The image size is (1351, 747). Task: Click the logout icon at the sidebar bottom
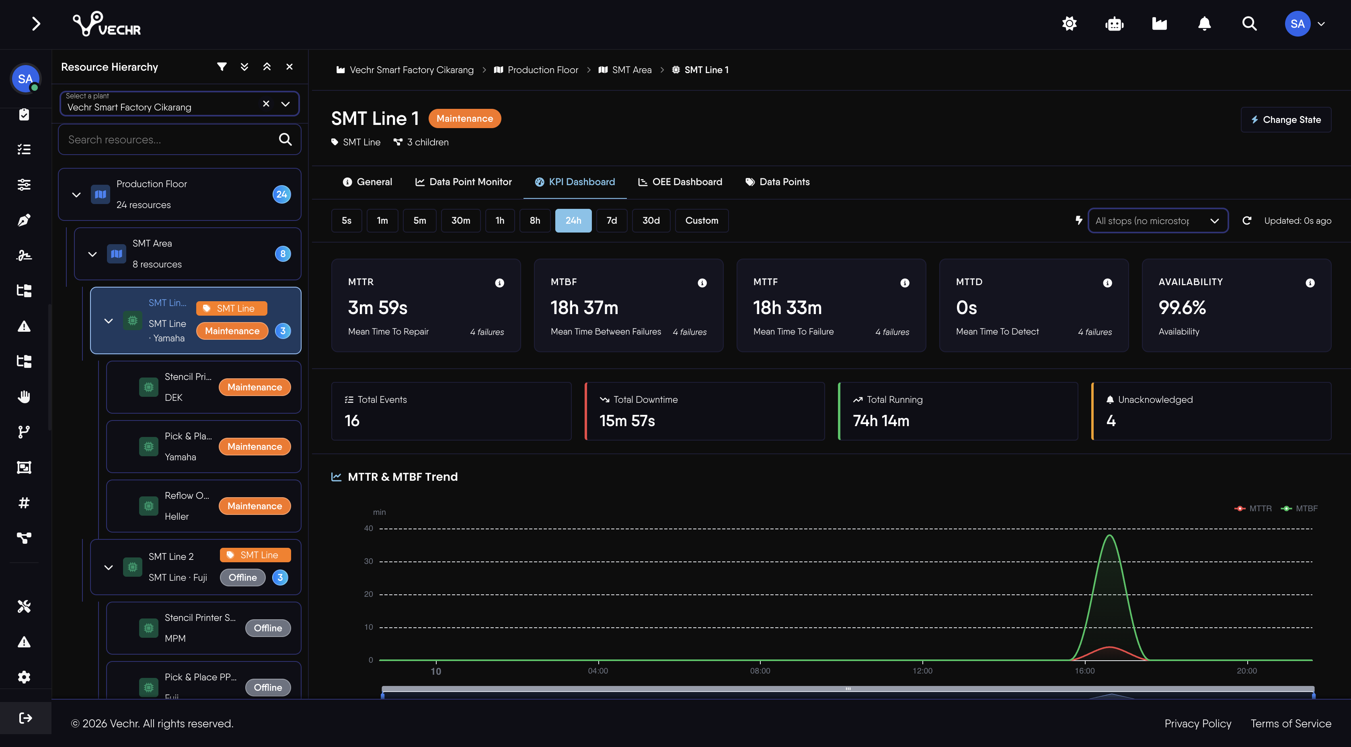point(26,718)
